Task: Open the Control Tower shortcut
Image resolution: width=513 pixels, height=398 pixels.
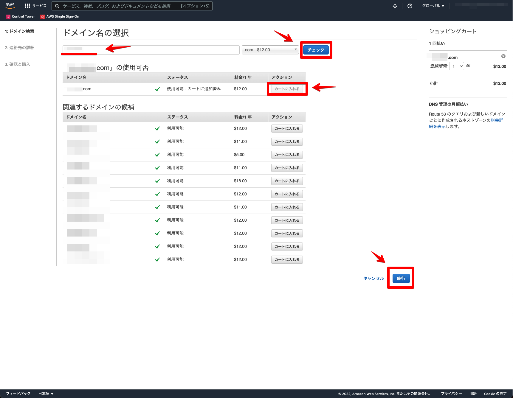Action: (x=20, y=16)
